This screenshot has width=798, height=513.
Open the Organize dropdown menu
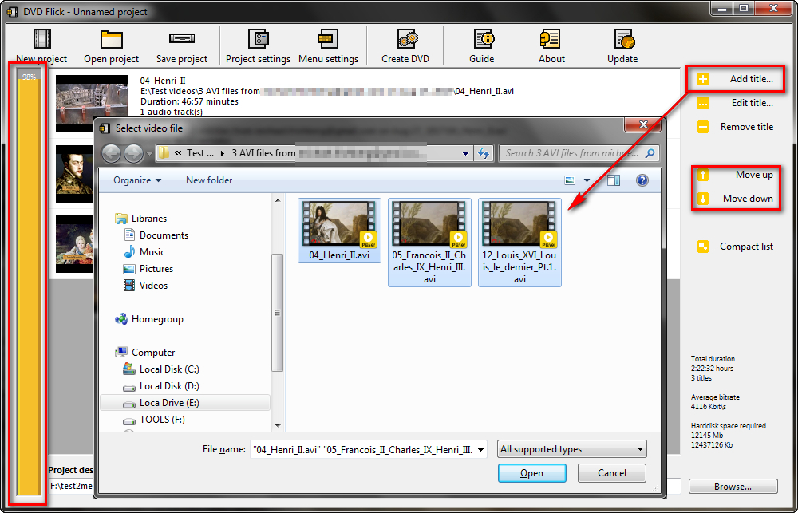click(136, 180)
